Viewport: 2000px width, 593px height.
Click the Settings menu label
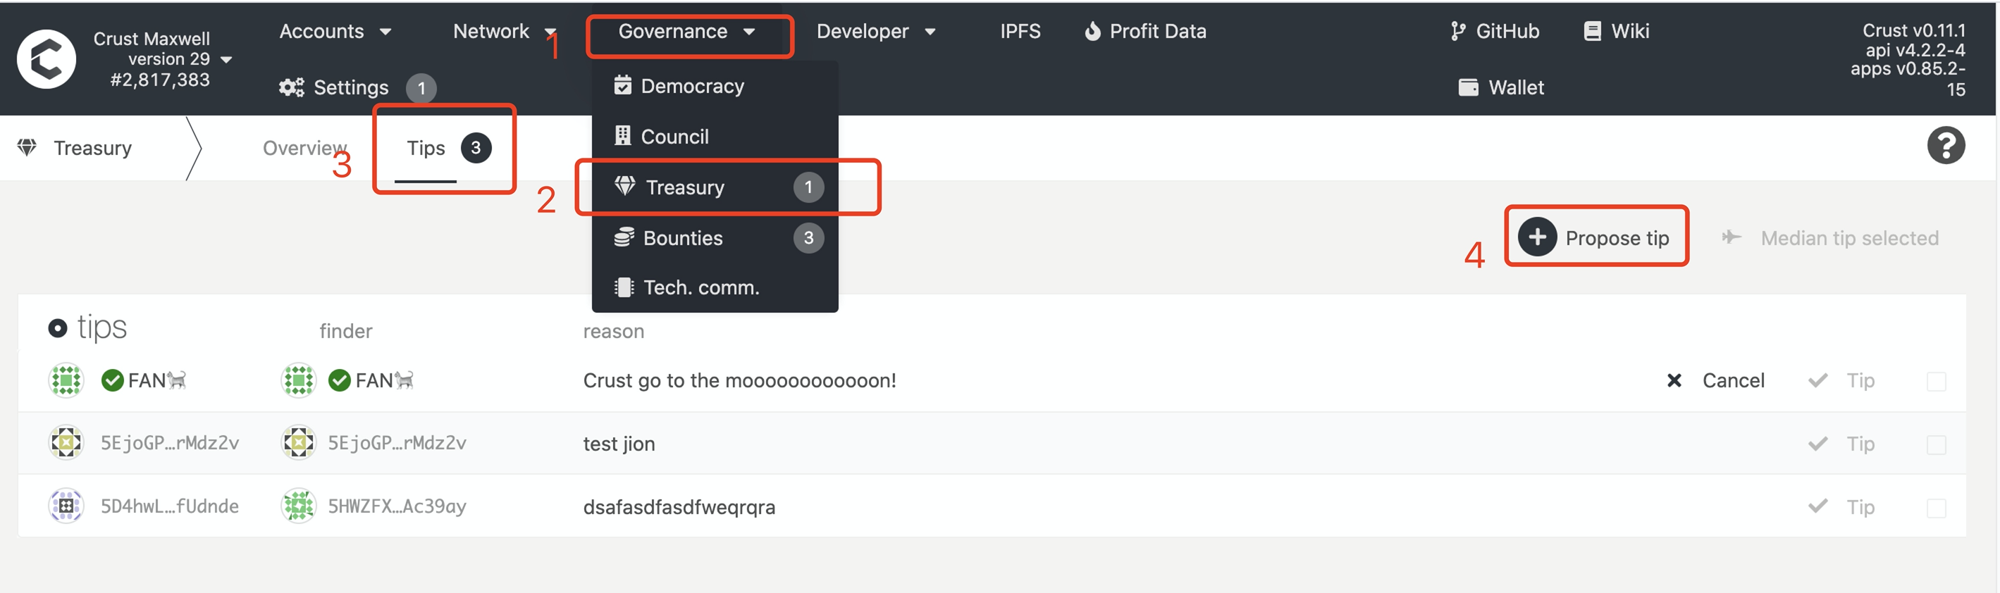click(351, 88)
